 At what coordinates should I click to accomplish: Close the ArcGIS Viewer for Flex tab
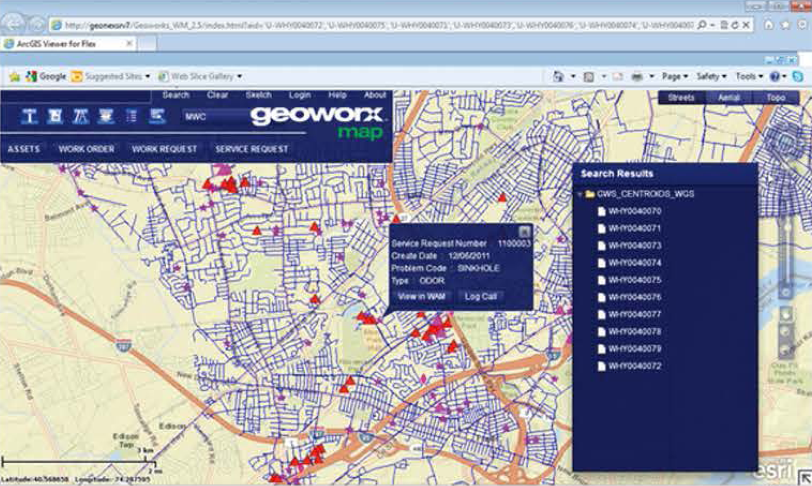[x=129, y=43]
